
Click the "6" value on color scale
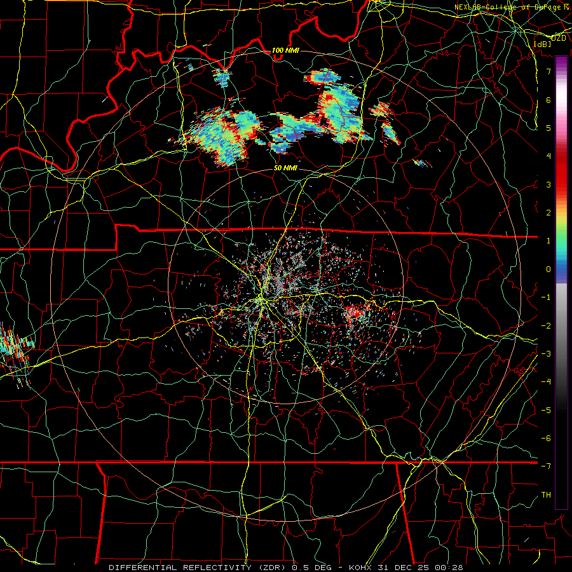tap(548, 100)
